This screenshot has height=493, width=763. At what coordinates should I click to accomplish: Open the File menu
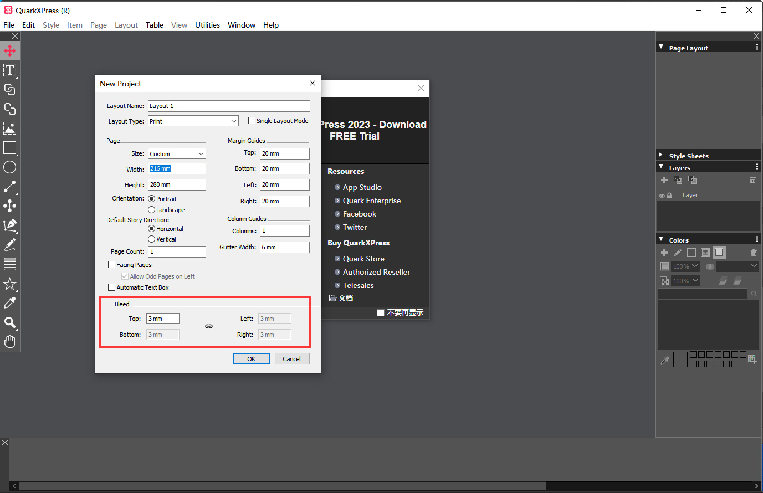(9, 25)
